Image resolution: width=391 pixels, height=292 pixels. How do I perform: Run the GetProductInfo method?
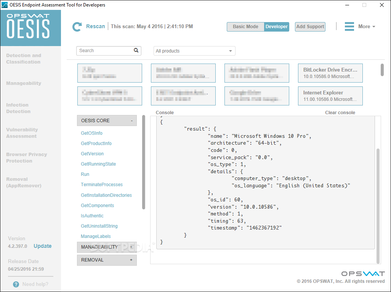(96, 144)
